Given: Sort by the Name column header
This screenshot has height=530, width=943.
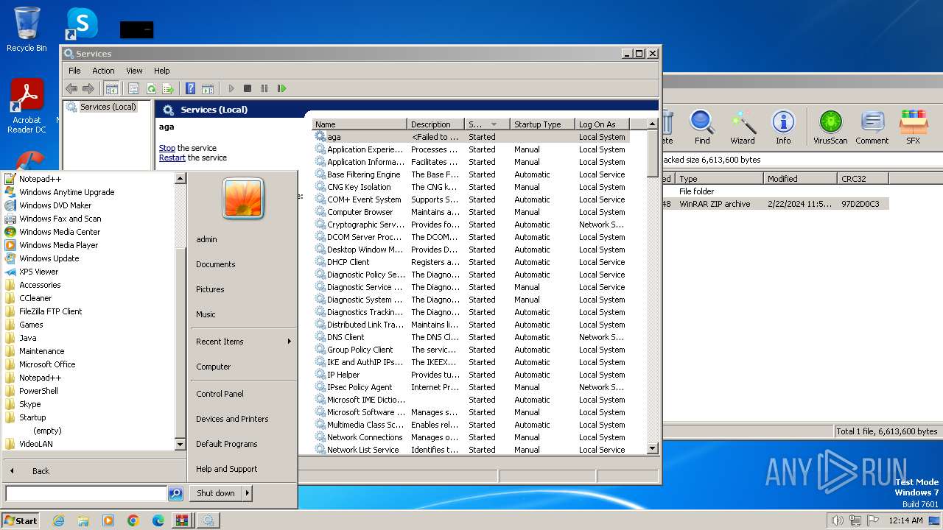Looking at the screenshot, I should 360,124.
